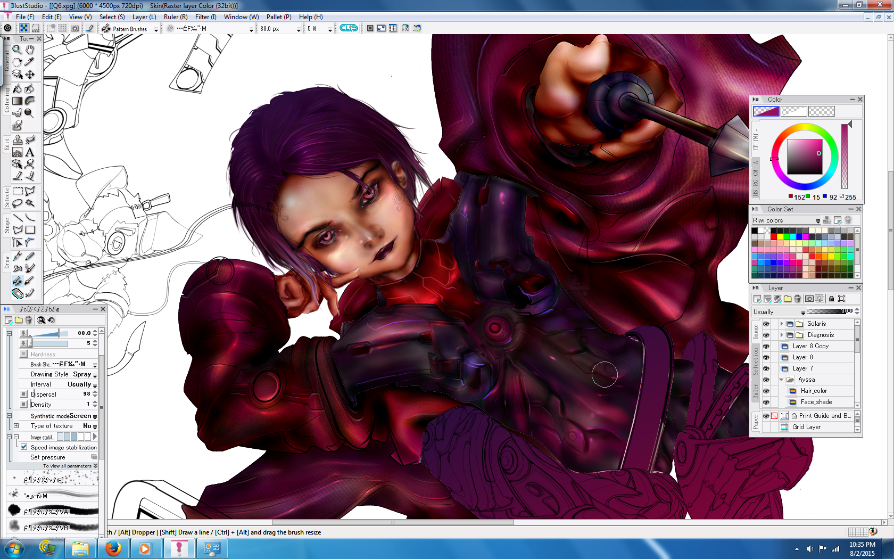Delete the selected layer with trash icon

pos(798,299)
